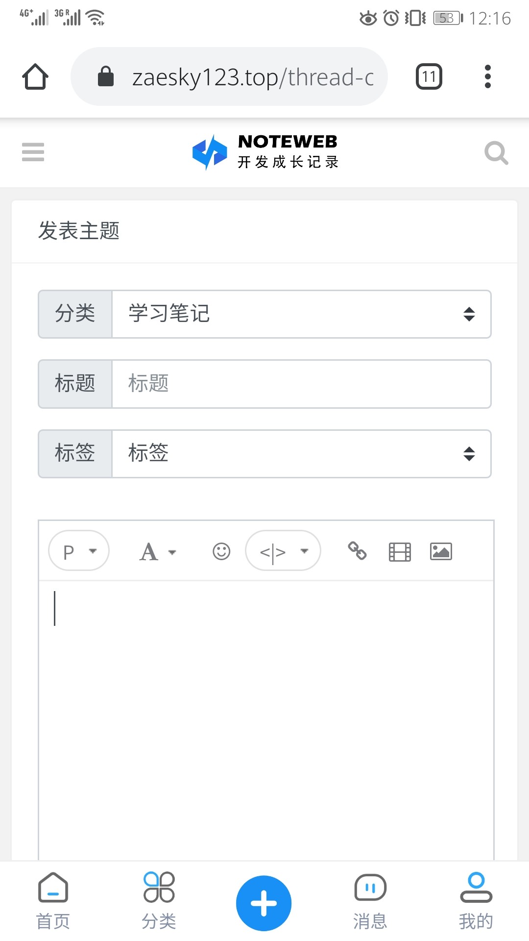Insert a hyperlink using chain icon
Image resolution: width=529 pixels, height=941 pixels.
[x=357, y=550]
